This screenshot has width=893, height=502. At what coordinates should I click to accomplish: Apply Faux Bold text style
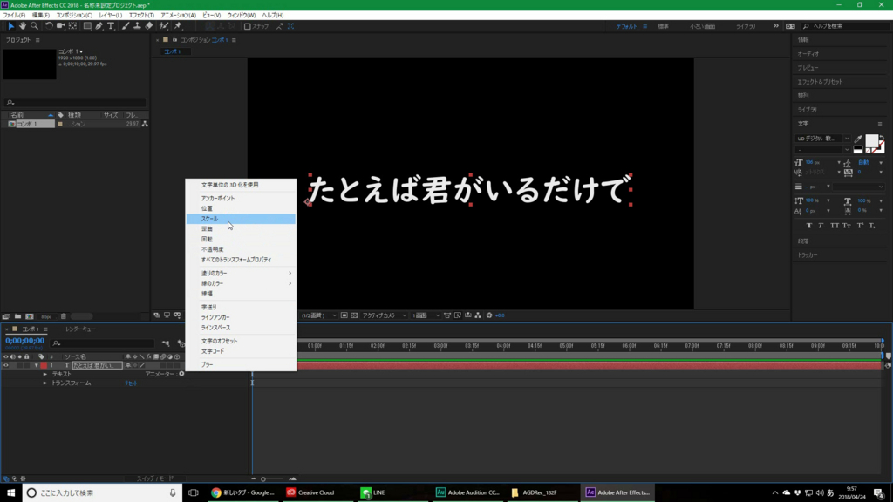(x=808, y=226)
